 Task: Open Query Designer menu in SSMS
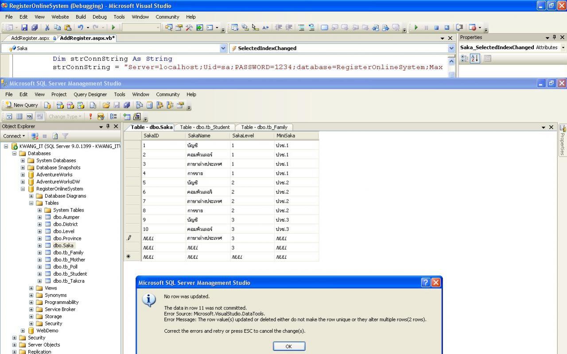(90, 94)
